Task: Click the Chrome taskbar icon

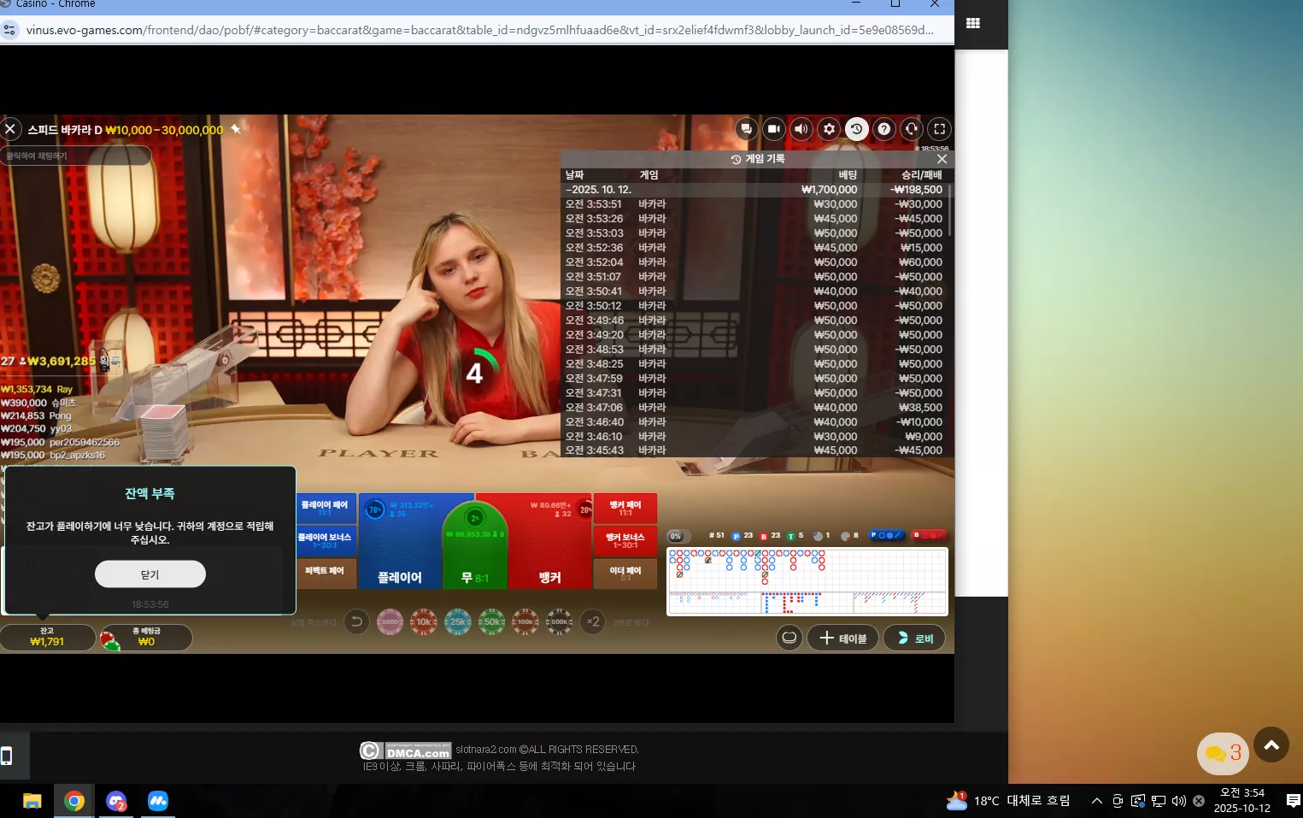Action: tap(74, 801)
